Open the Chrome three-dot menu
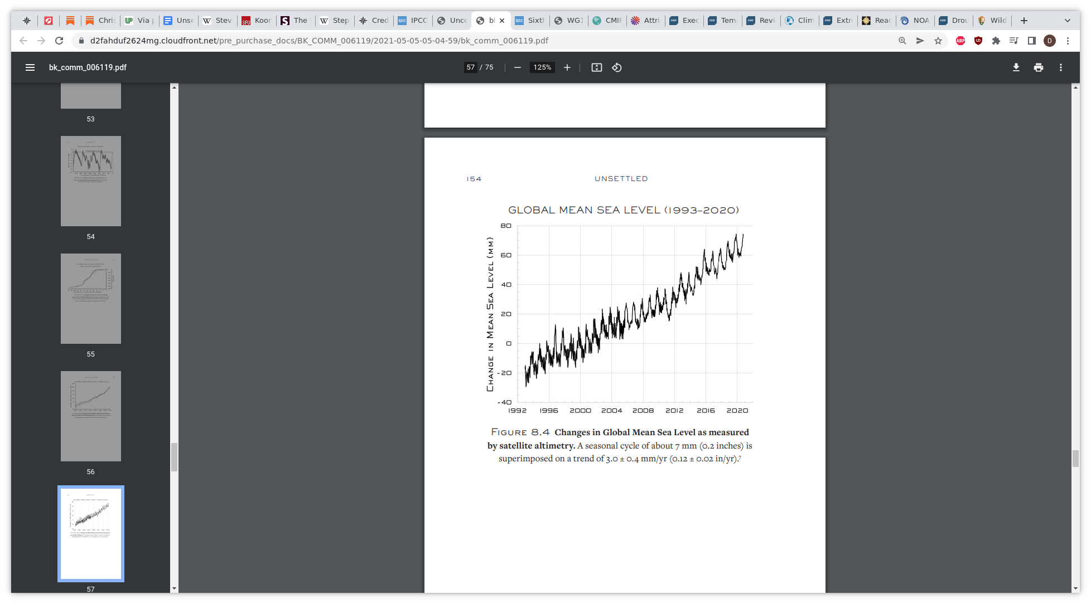Image resolution: width=1091 pixels, height=604 pixels. point(1068,41)
